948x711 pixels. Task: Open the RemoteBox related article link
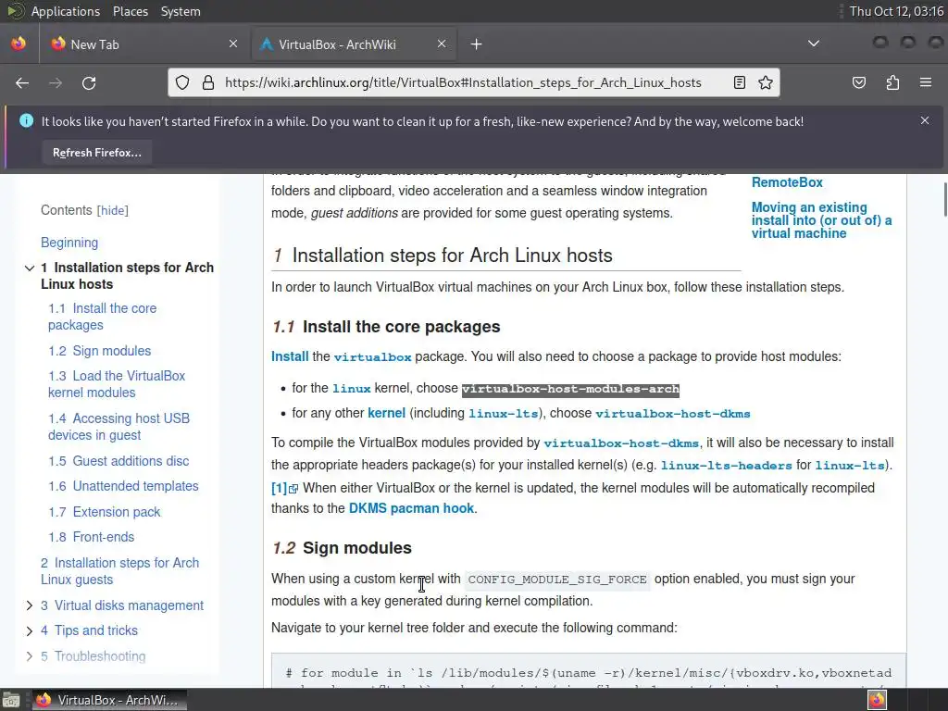[787, 182]
